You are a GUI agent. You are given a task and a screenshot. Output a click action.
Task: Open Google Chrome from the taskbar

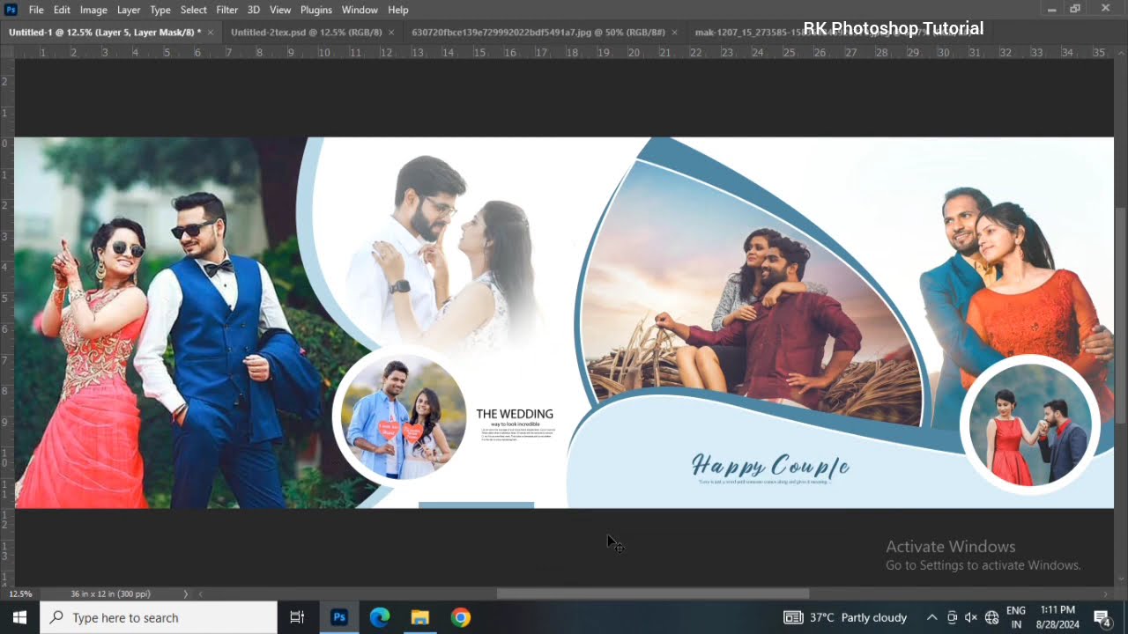point(460,617)
